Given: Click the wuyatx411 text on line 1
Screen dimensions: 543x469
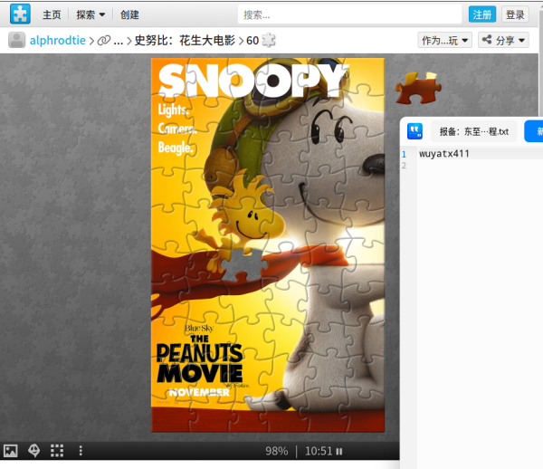Looking at the screenshot, I should (x=444, y=154).
